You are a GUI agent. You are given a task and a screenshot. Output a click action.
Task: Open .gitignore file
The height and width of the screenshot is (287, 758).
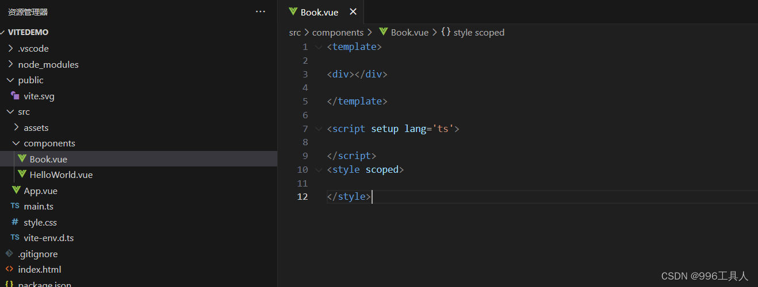[x=38, y=254]
